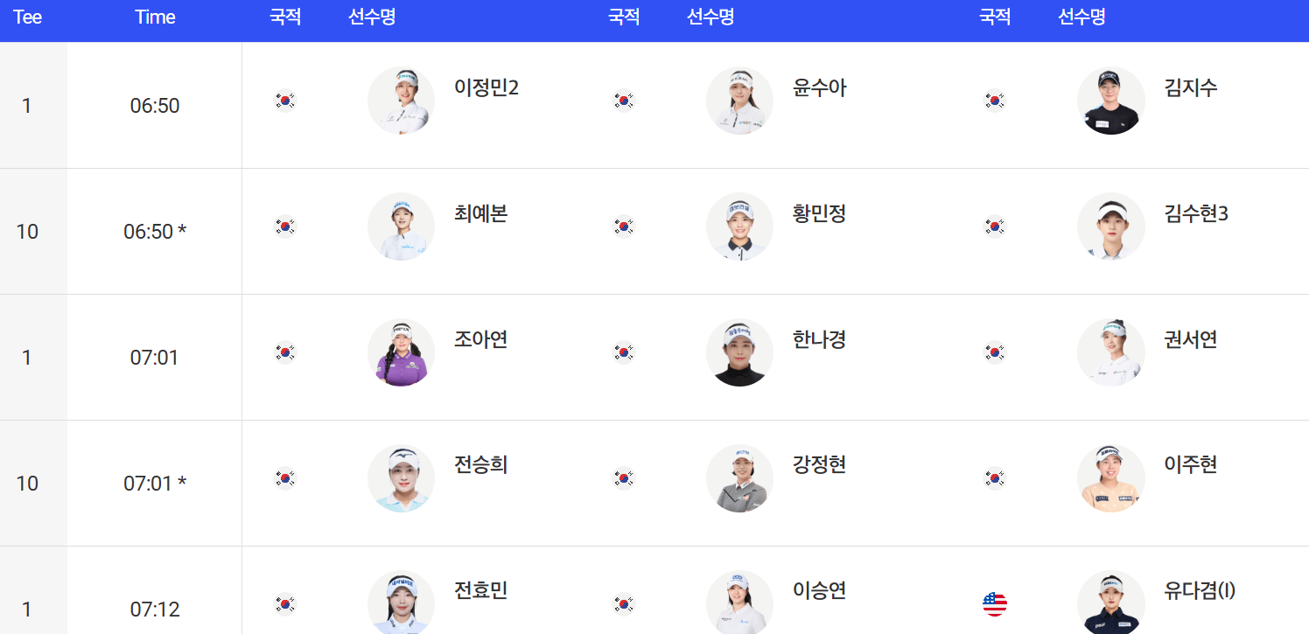Click the 06:50 tee time entry
The width and height of the screenshot is (1309, 634).
tap(154, 104)
